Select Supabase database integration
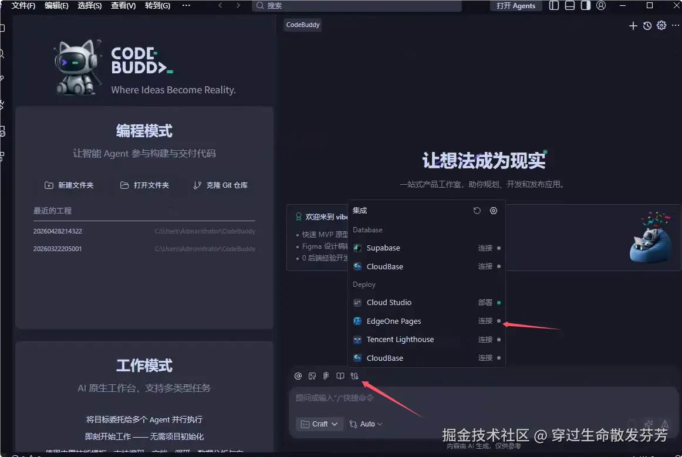The height and width of the screenshot is (457, 682). [x=383, y=248]
